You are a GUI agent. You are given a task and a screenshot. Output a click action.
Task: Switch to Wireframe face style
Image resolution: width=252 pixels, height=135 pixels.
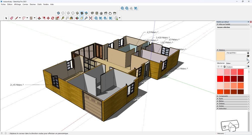pyautogui.click(x=68, y=13)
